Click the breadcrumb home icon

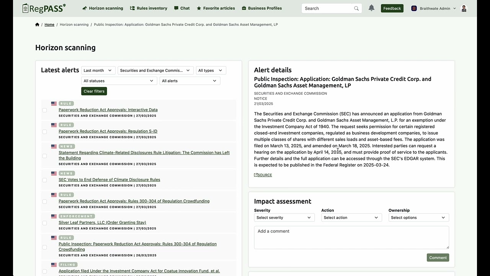(37, 25)
